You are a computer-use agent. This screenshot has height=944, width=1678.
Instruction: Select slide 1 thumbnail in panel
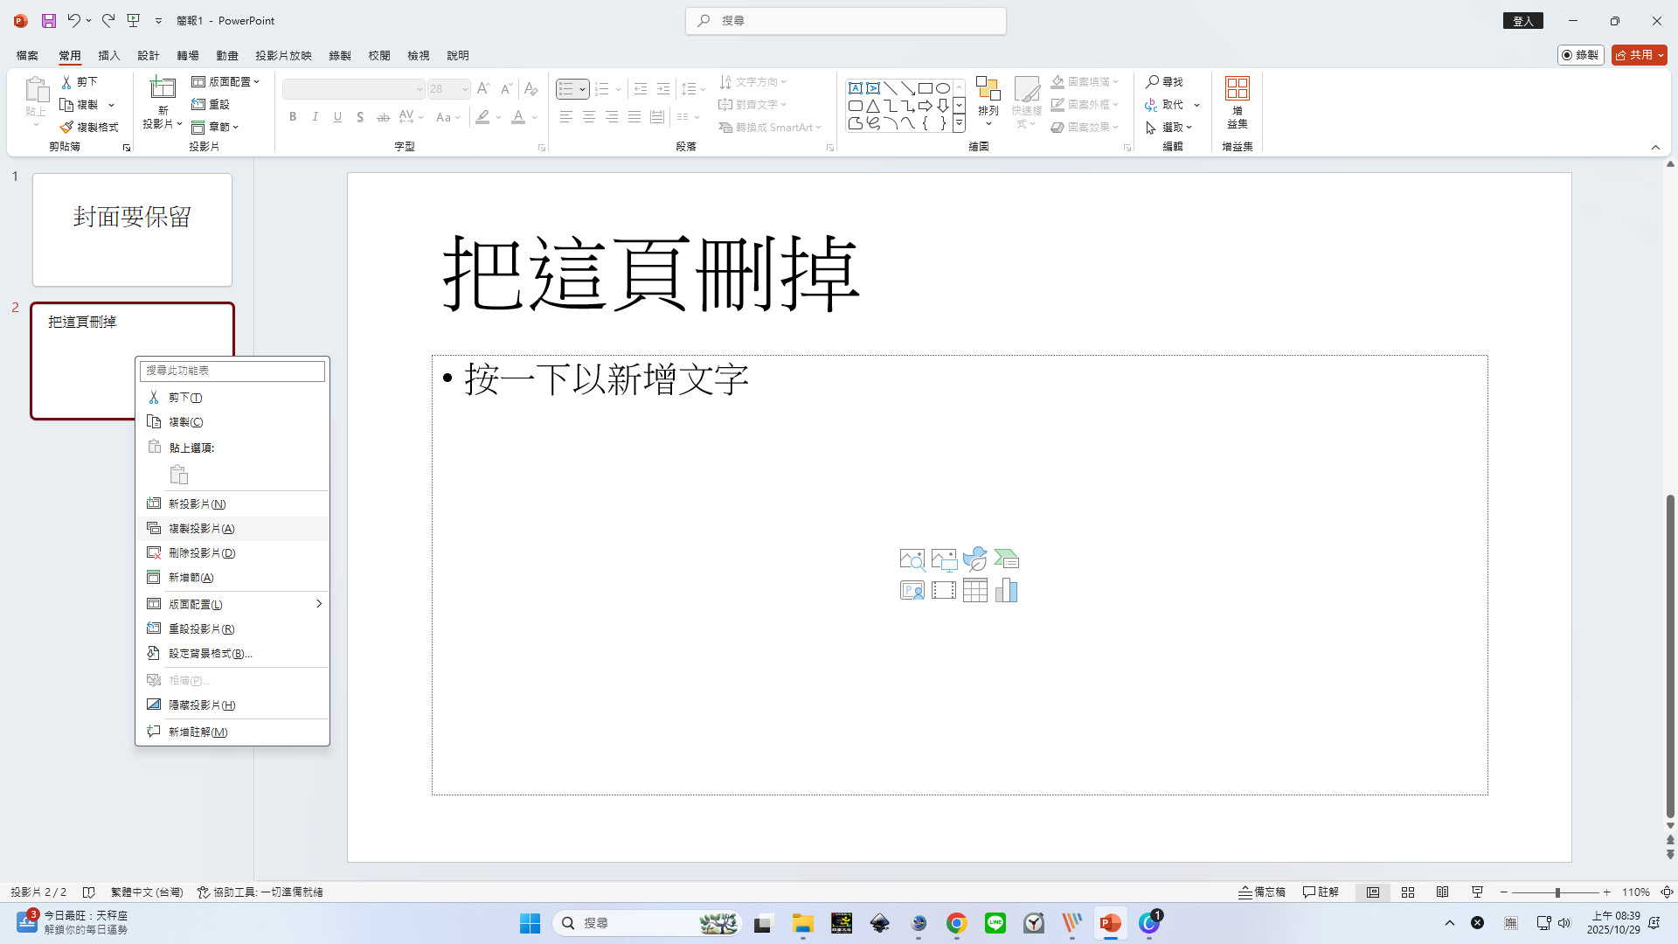pyautogui.click(x=132, y=230)
